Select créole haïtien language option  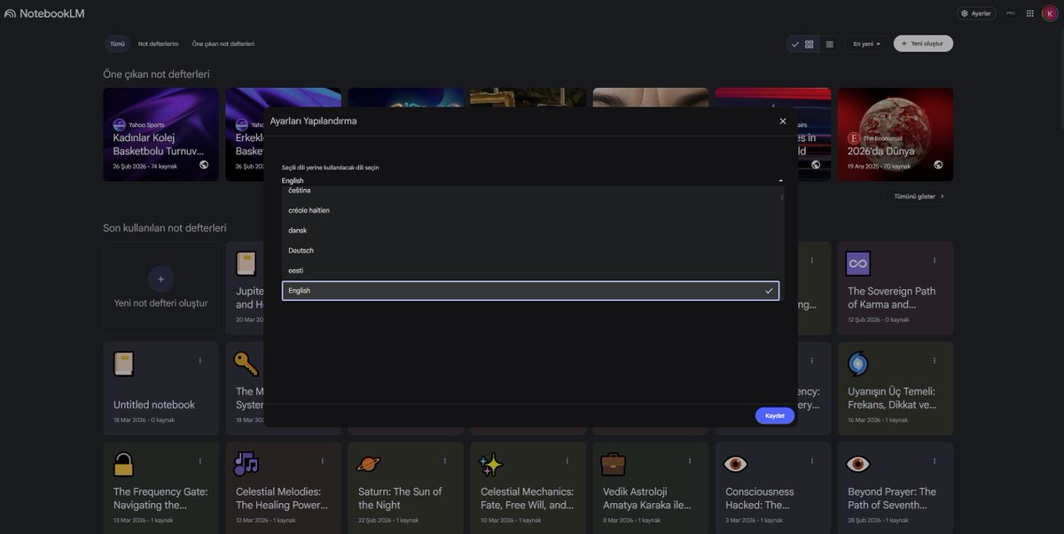coord(530,210)
